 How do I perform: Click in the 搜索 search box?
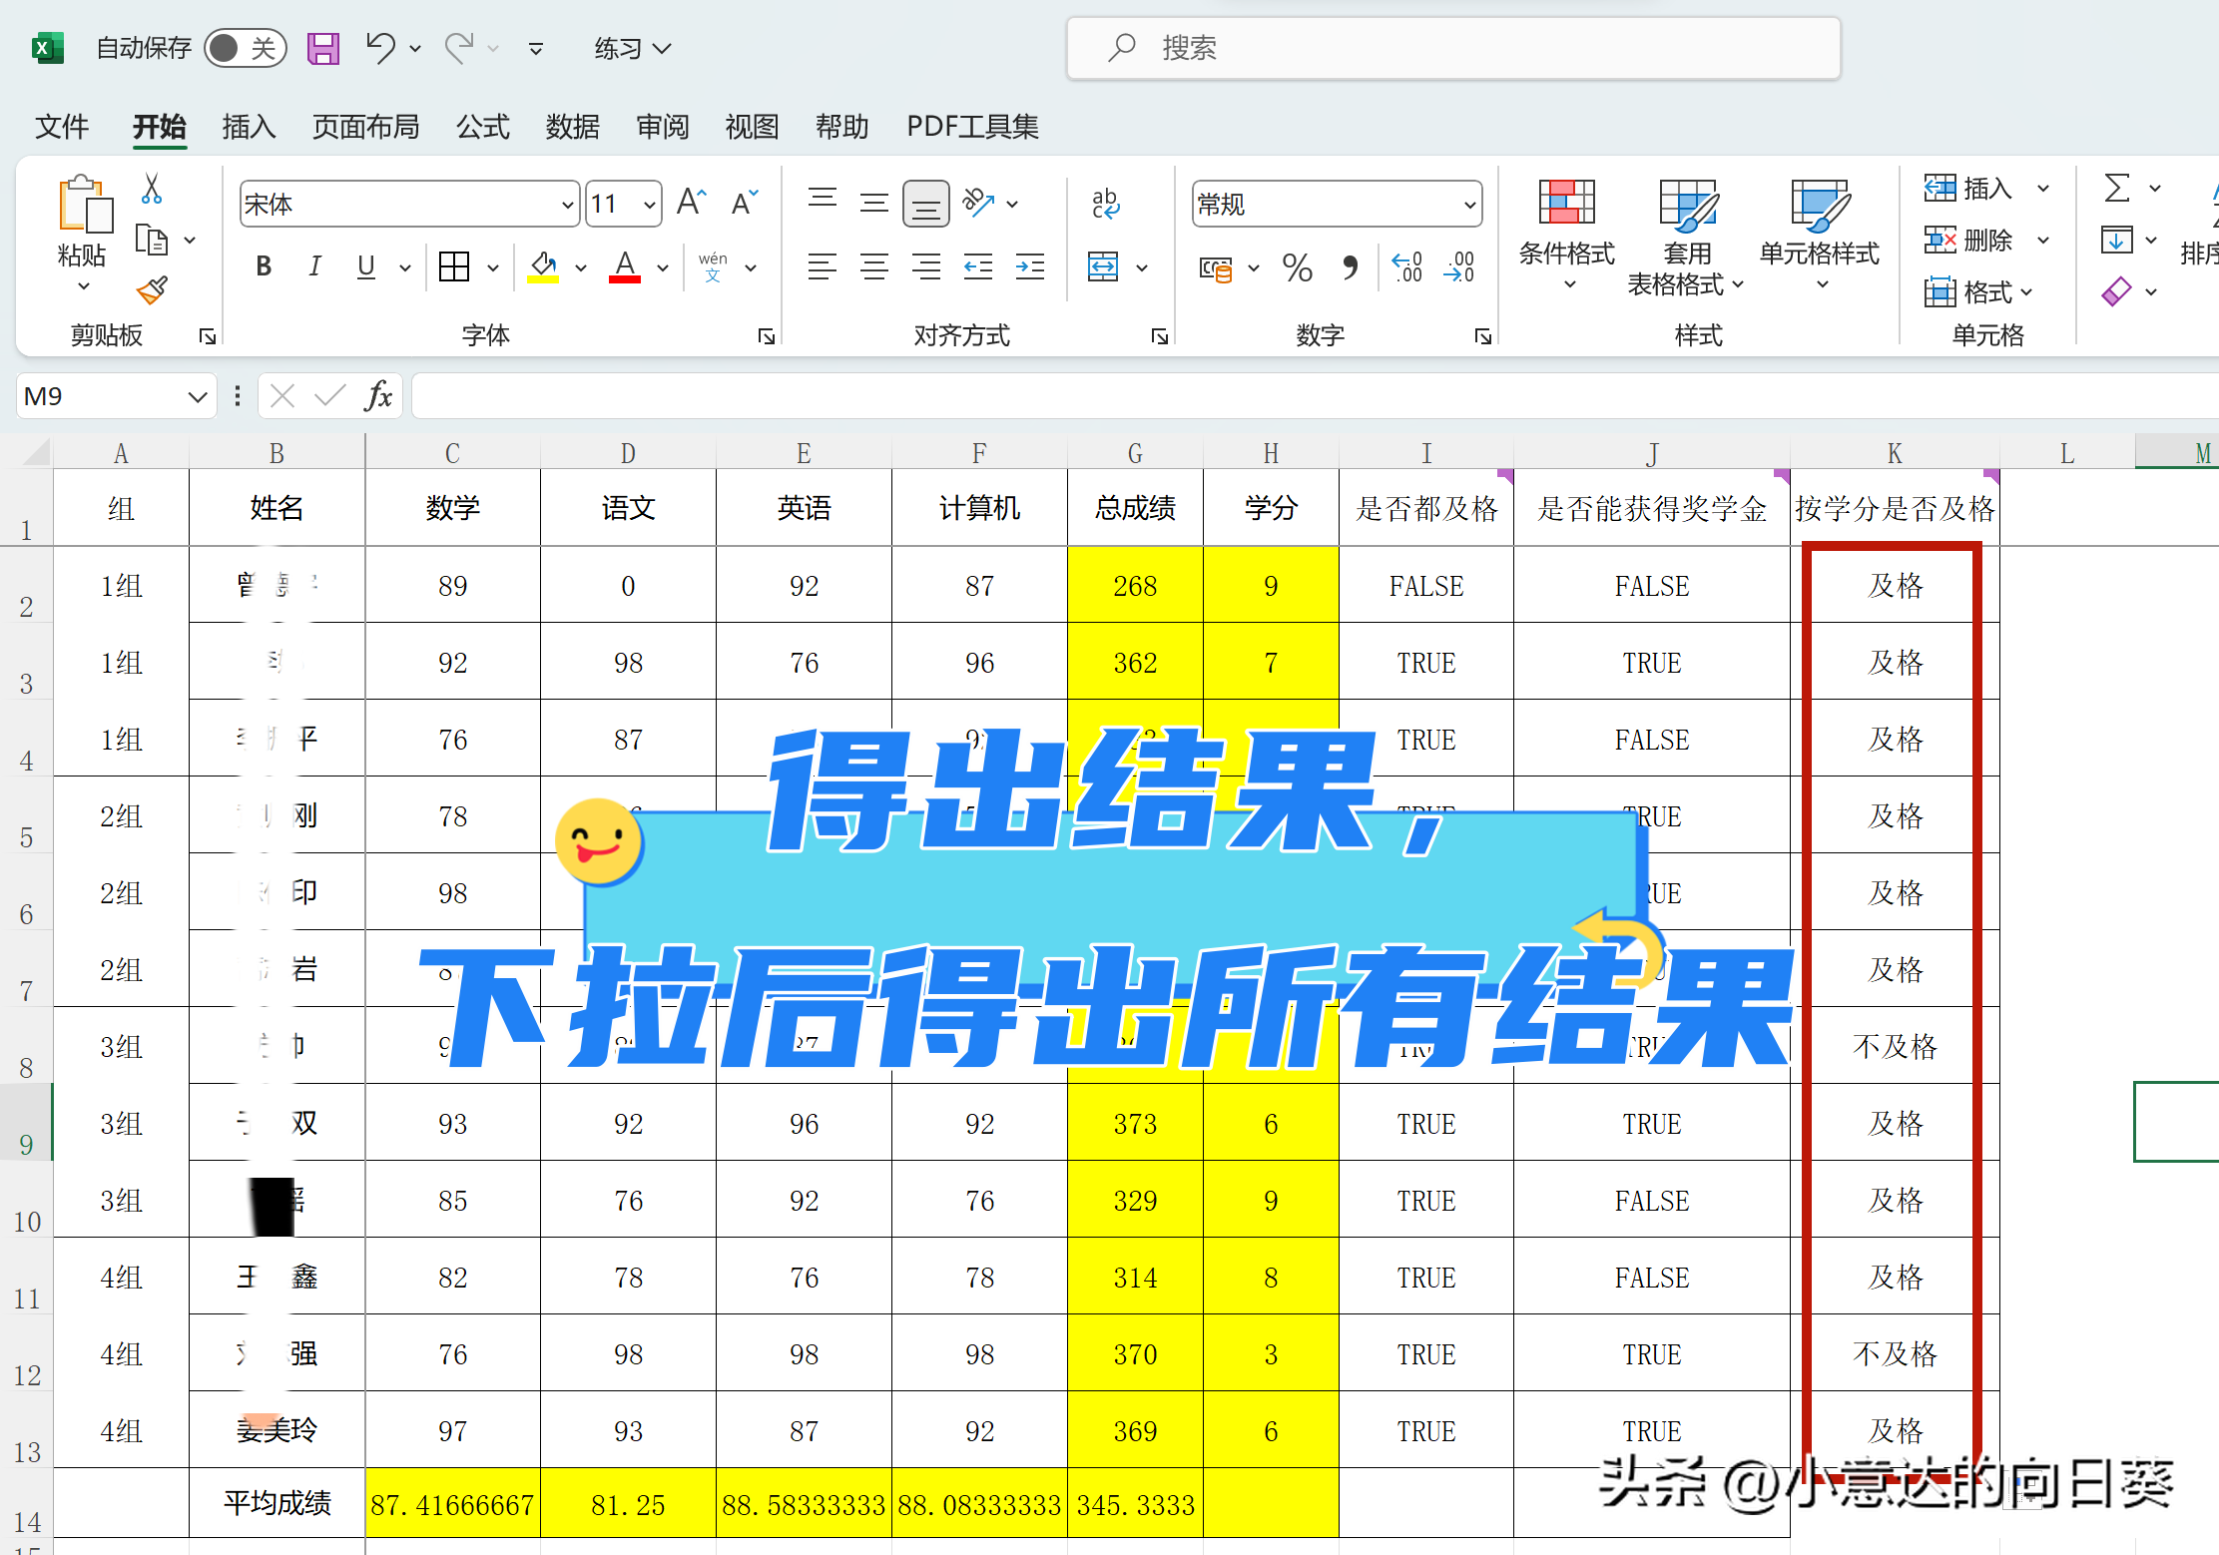click(x=1453, y=48)
